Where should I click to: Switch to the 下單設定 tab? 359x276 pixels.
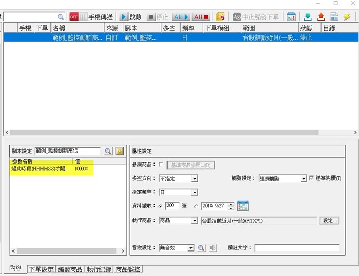[x=41, y=269]
